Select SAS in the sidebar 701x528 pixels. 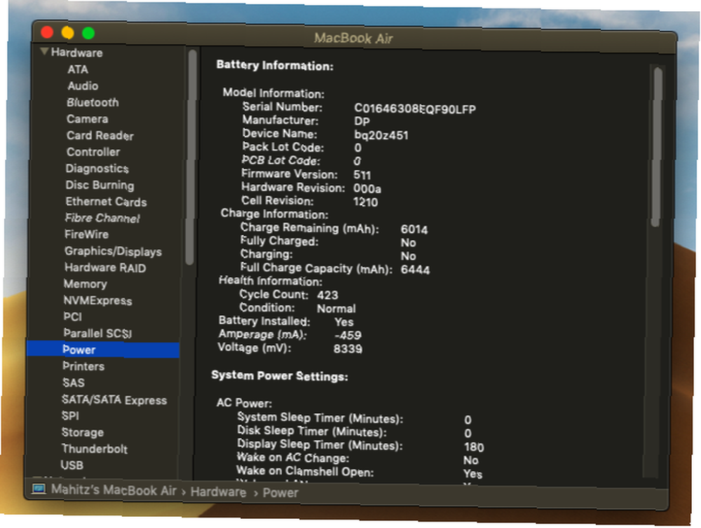click(74, 383)
